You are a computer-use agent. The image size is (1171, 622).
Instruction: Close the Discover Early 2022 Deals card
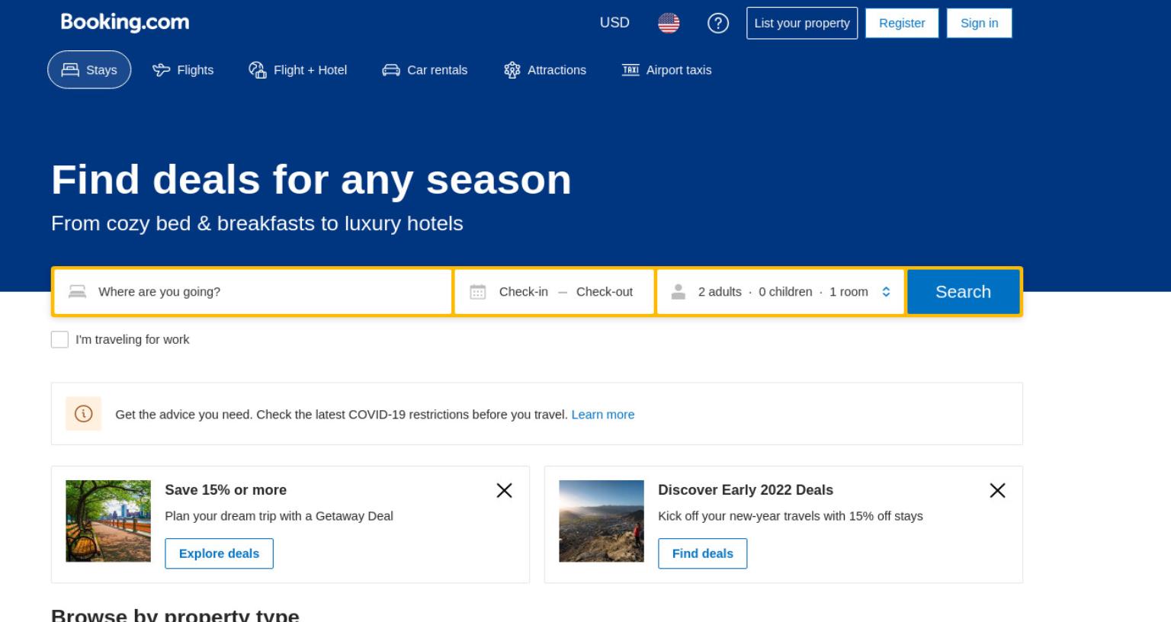997,490
